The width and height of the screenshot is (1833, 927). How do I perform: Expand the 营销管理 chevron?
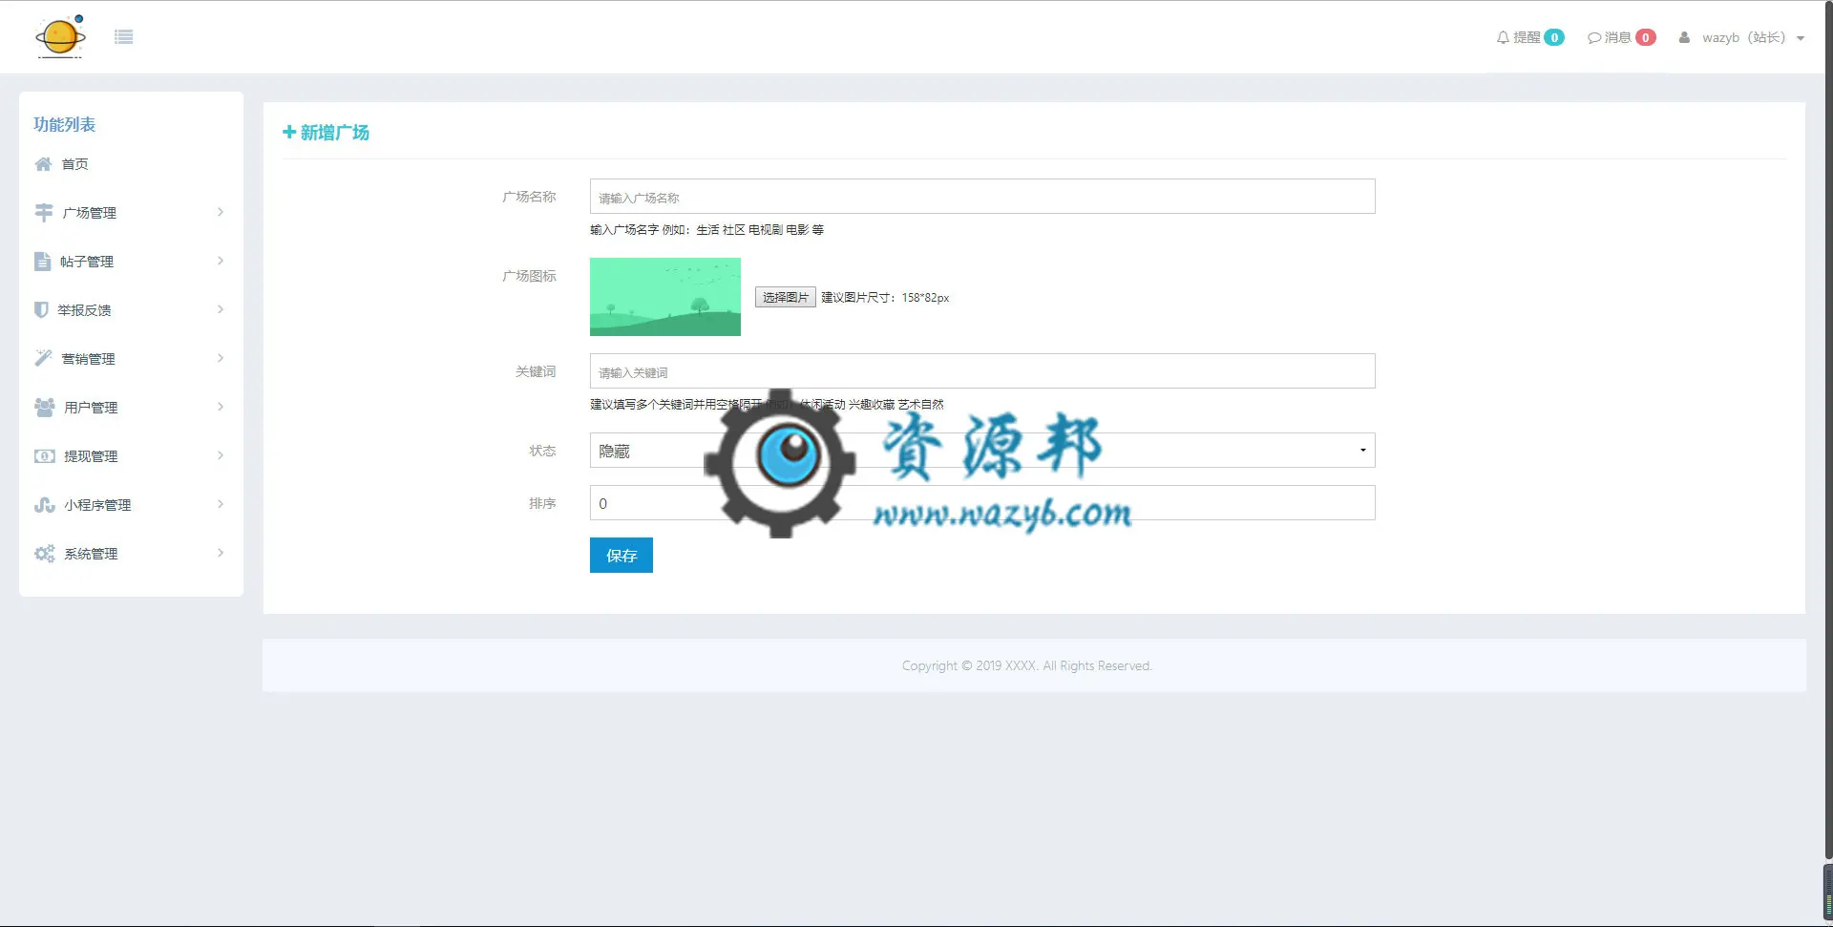[221, 358]
